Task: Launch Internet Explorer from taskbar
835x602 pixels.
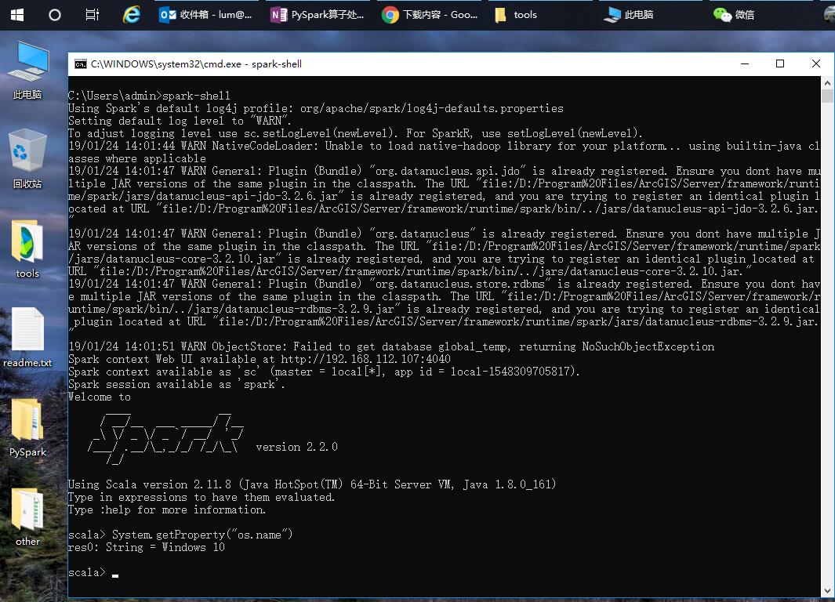Action: tap(131, 14)
